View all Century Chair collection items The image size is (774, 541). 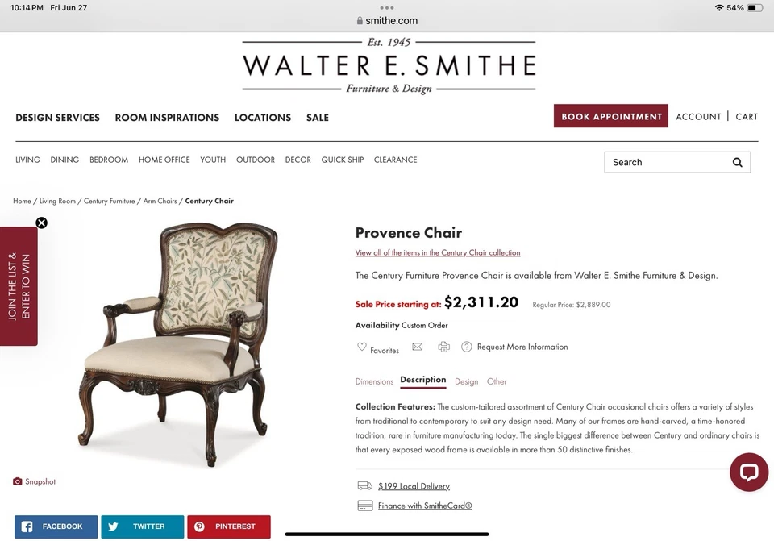tap(437, 252)
